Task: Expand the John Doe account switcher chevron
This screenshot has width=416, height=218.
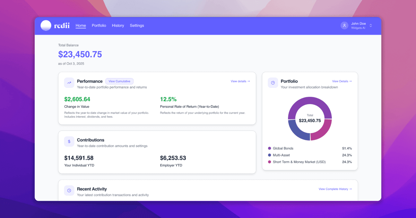Action: click(x=371, y=26)
